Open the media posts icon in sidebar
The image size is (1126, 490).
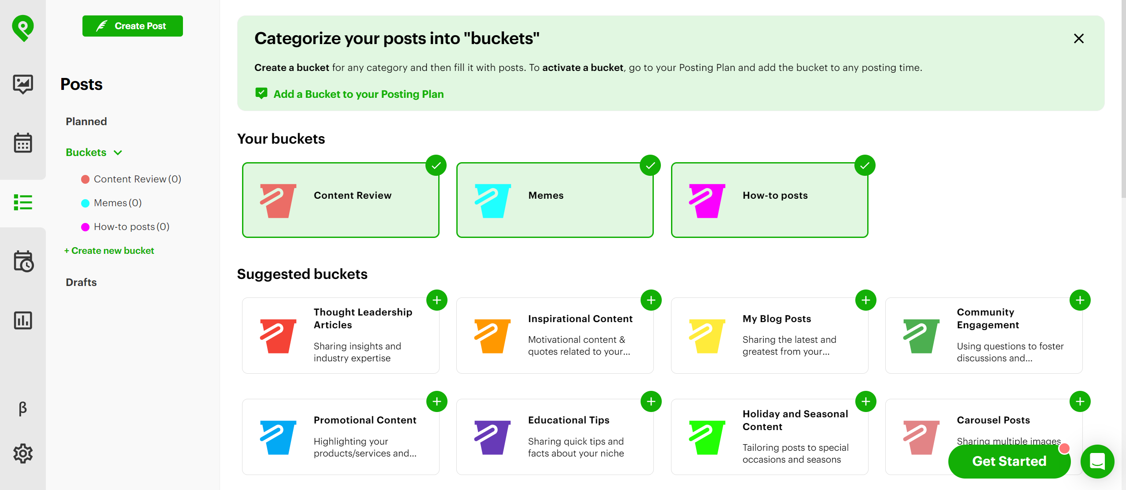(22, 84)
